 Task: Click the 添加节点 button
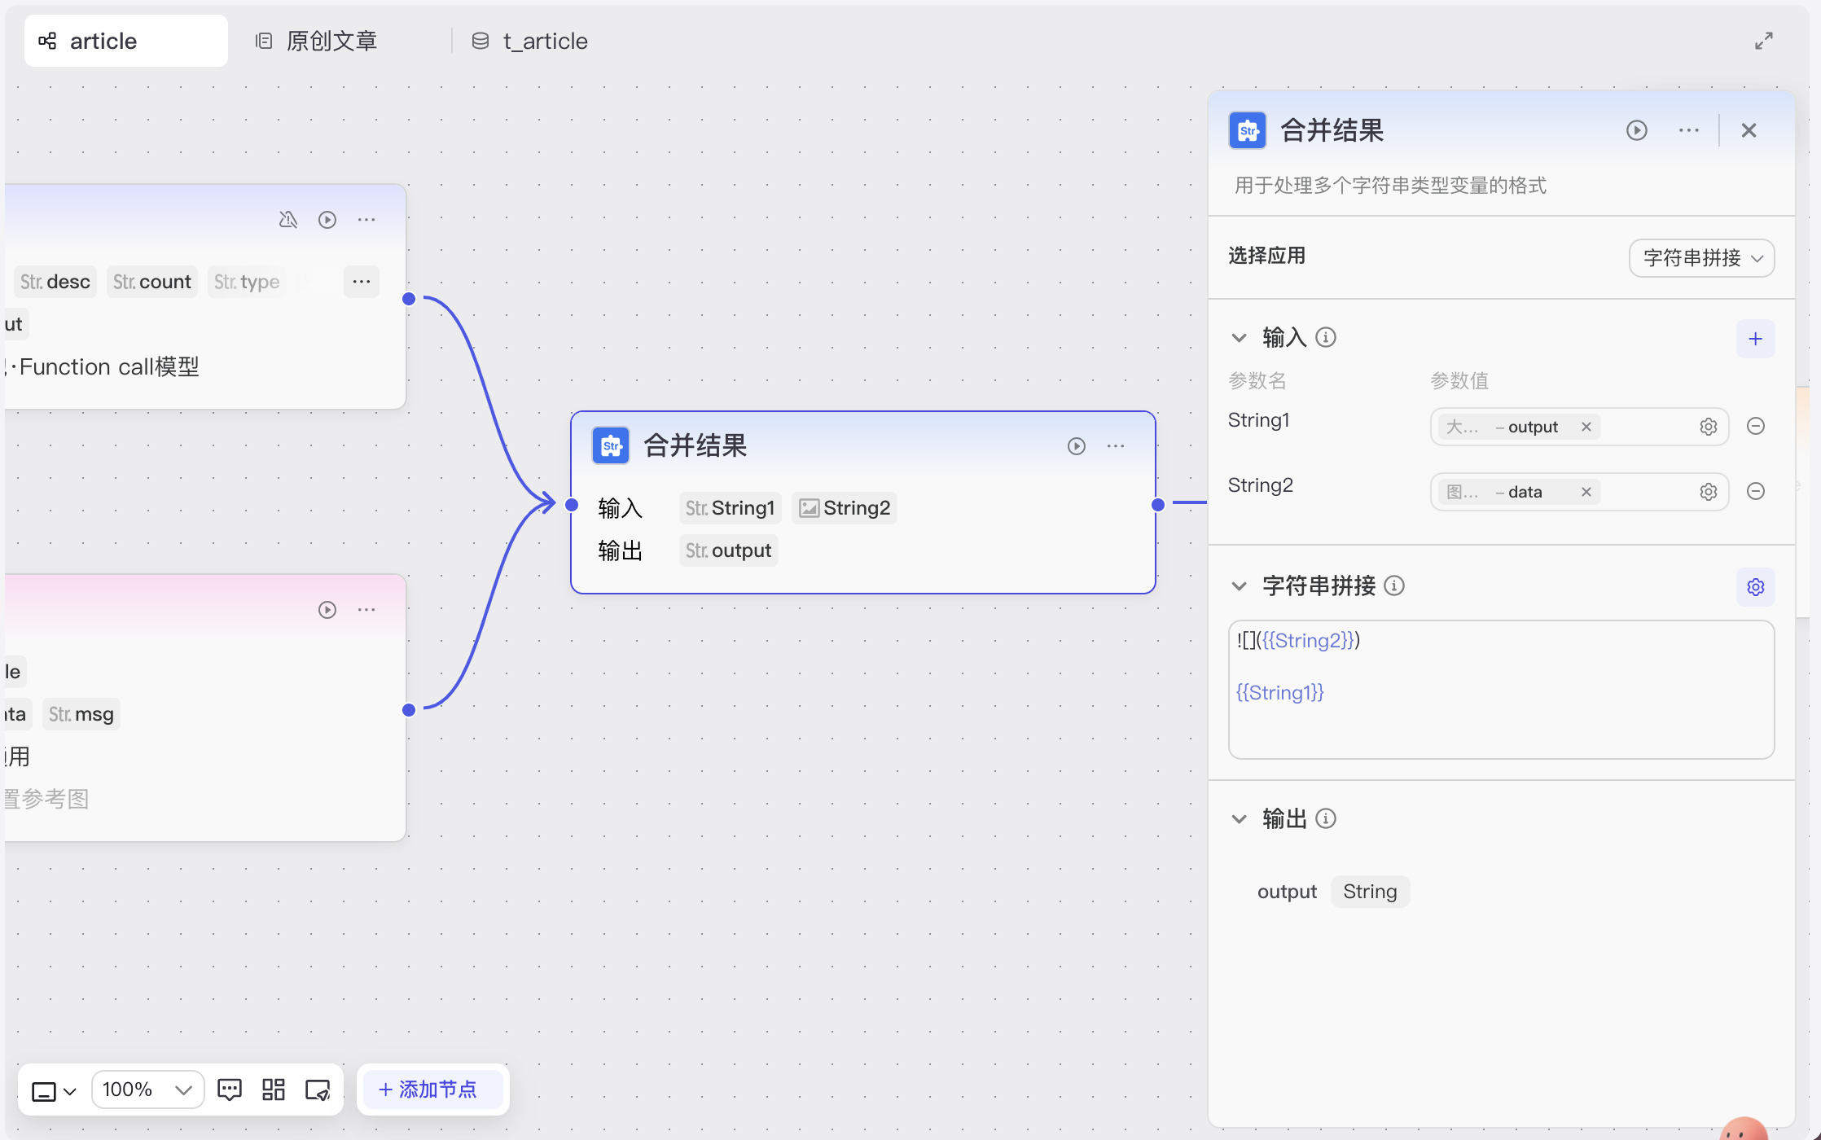click(429, 1090)
